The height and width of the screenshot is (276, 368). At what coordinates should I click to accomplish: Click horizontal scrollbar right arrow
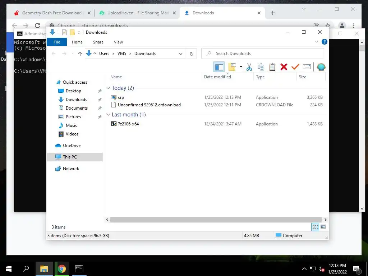[325, 220]
